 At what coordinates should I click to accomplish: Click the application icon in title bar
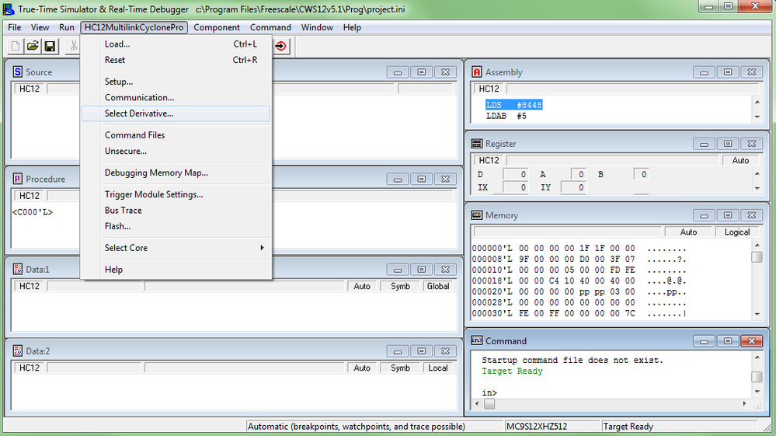coord(9,9)
